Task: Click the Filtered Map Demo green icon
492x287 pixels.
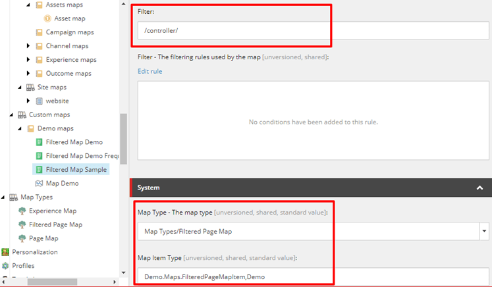Action: (39, 142)
